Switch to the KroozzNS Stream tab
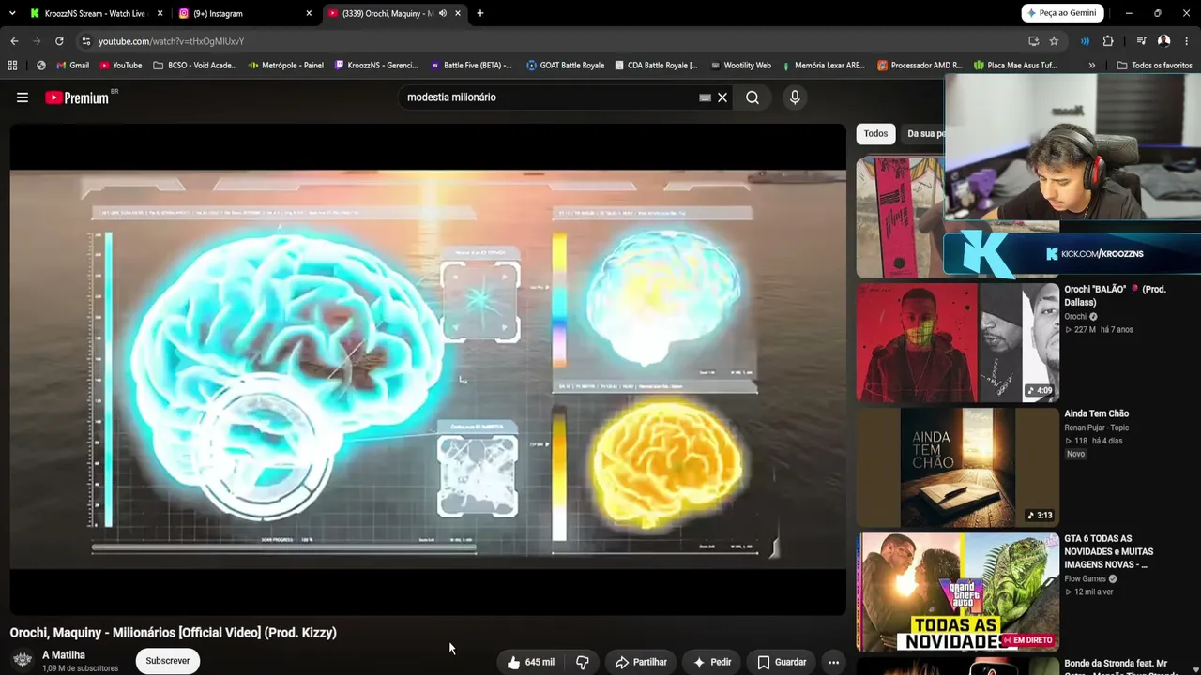1201x675 pixels. (95, 13)
